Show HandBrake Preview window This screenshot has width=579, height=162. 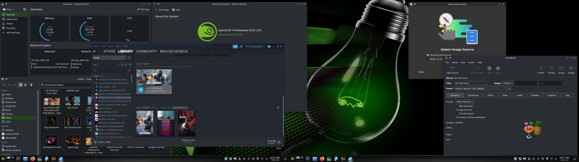coord(551,68)
